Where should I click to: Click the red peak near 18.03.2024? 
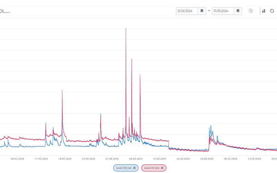(62, 91)
